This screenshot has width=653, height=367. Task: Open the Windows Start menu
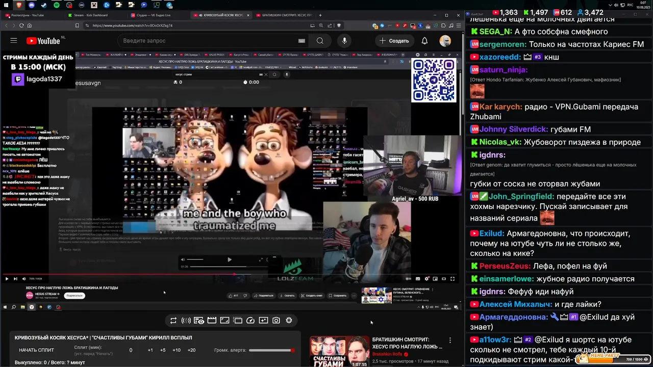6,5
